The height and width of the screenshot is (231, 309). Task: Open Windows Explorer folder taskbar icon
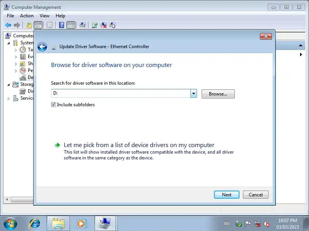tap(58, 224)
